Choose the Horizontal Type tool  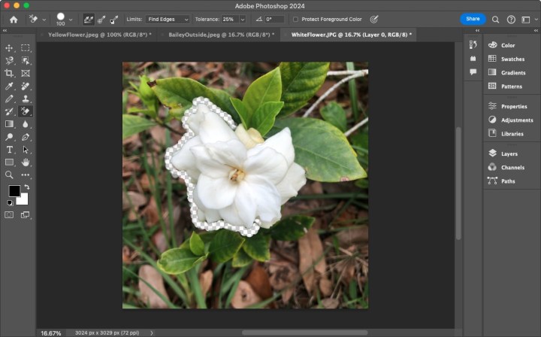point(10,150)
